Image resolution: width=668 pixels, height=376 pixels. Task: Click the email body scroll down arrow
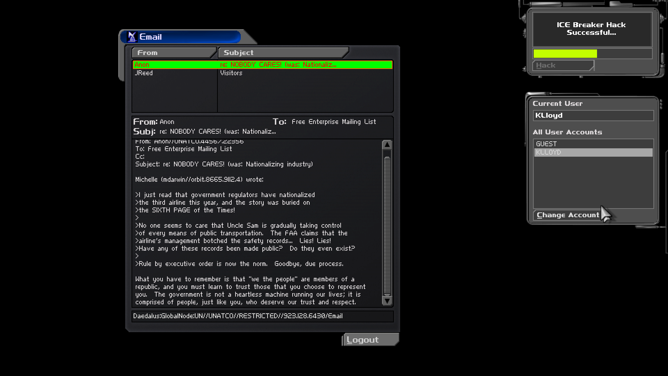tap(387, 300)
